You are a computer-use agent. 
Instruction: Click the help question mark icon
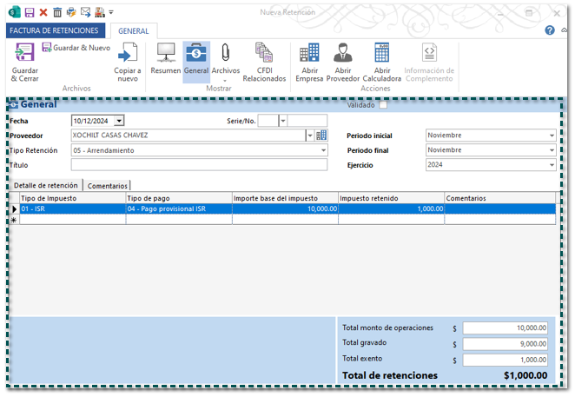point(550,30)
